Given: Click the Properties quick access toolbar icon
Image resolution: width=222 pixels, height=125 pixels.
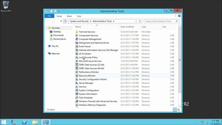Looking at the screenshot, I should click(52, 11).
